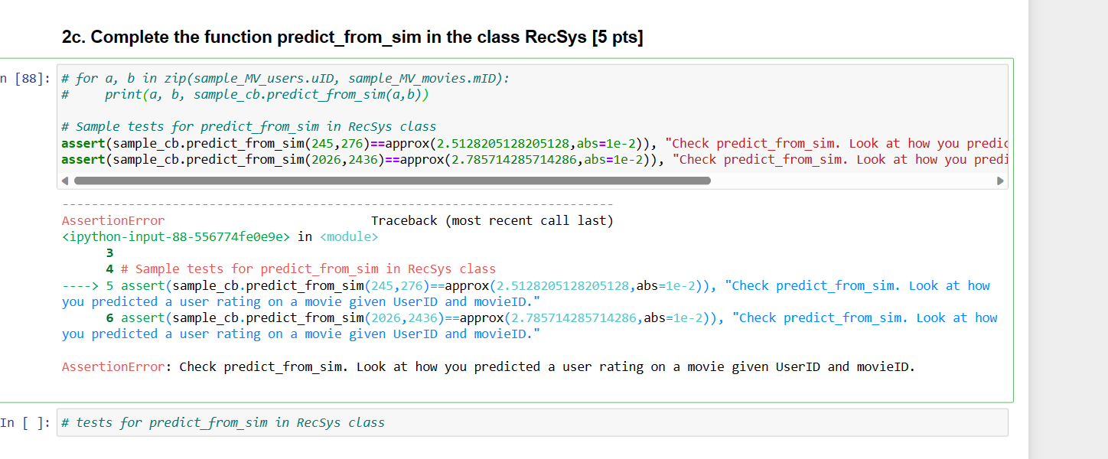
Task: Click the heading '2c. Complete the function predict_from_sim'
Action: click(x=353, y=37)
